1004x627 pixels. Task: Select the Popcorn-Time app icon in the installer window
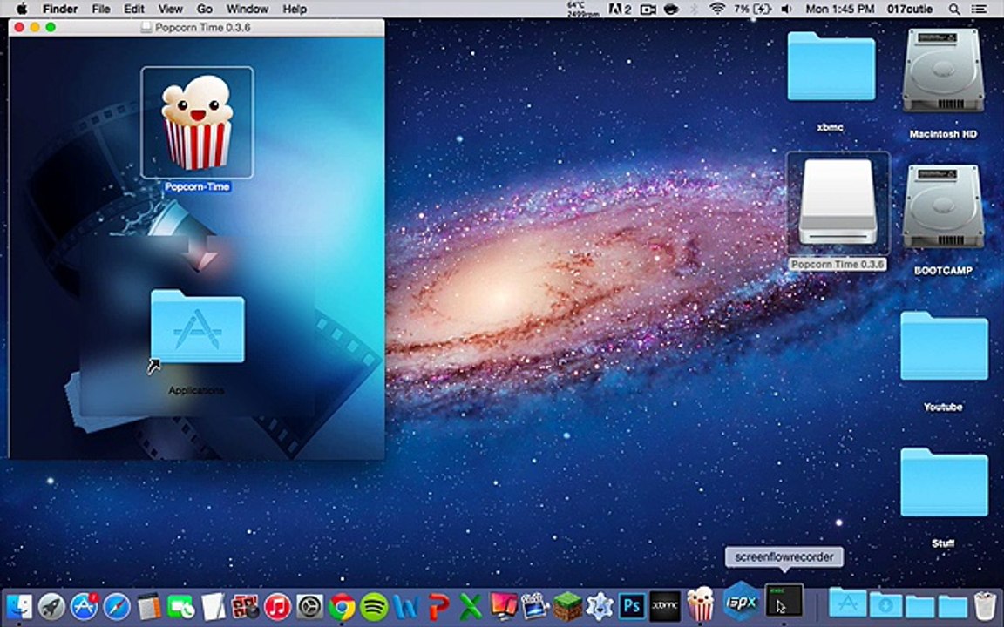(197, 122)
